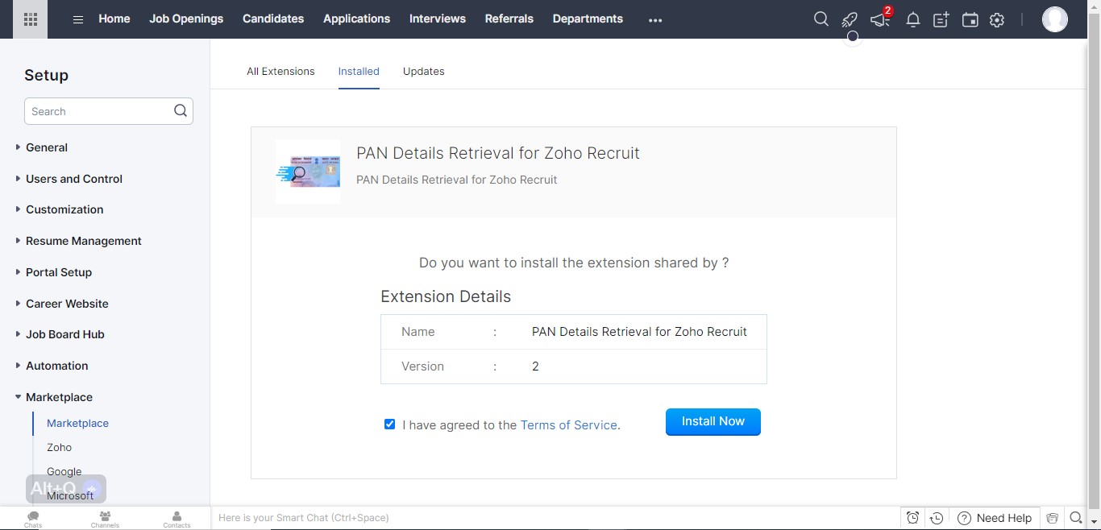Open the app launcher grid icon
1101x530 pixels.
pyautogui.click(x=31, y=19)
